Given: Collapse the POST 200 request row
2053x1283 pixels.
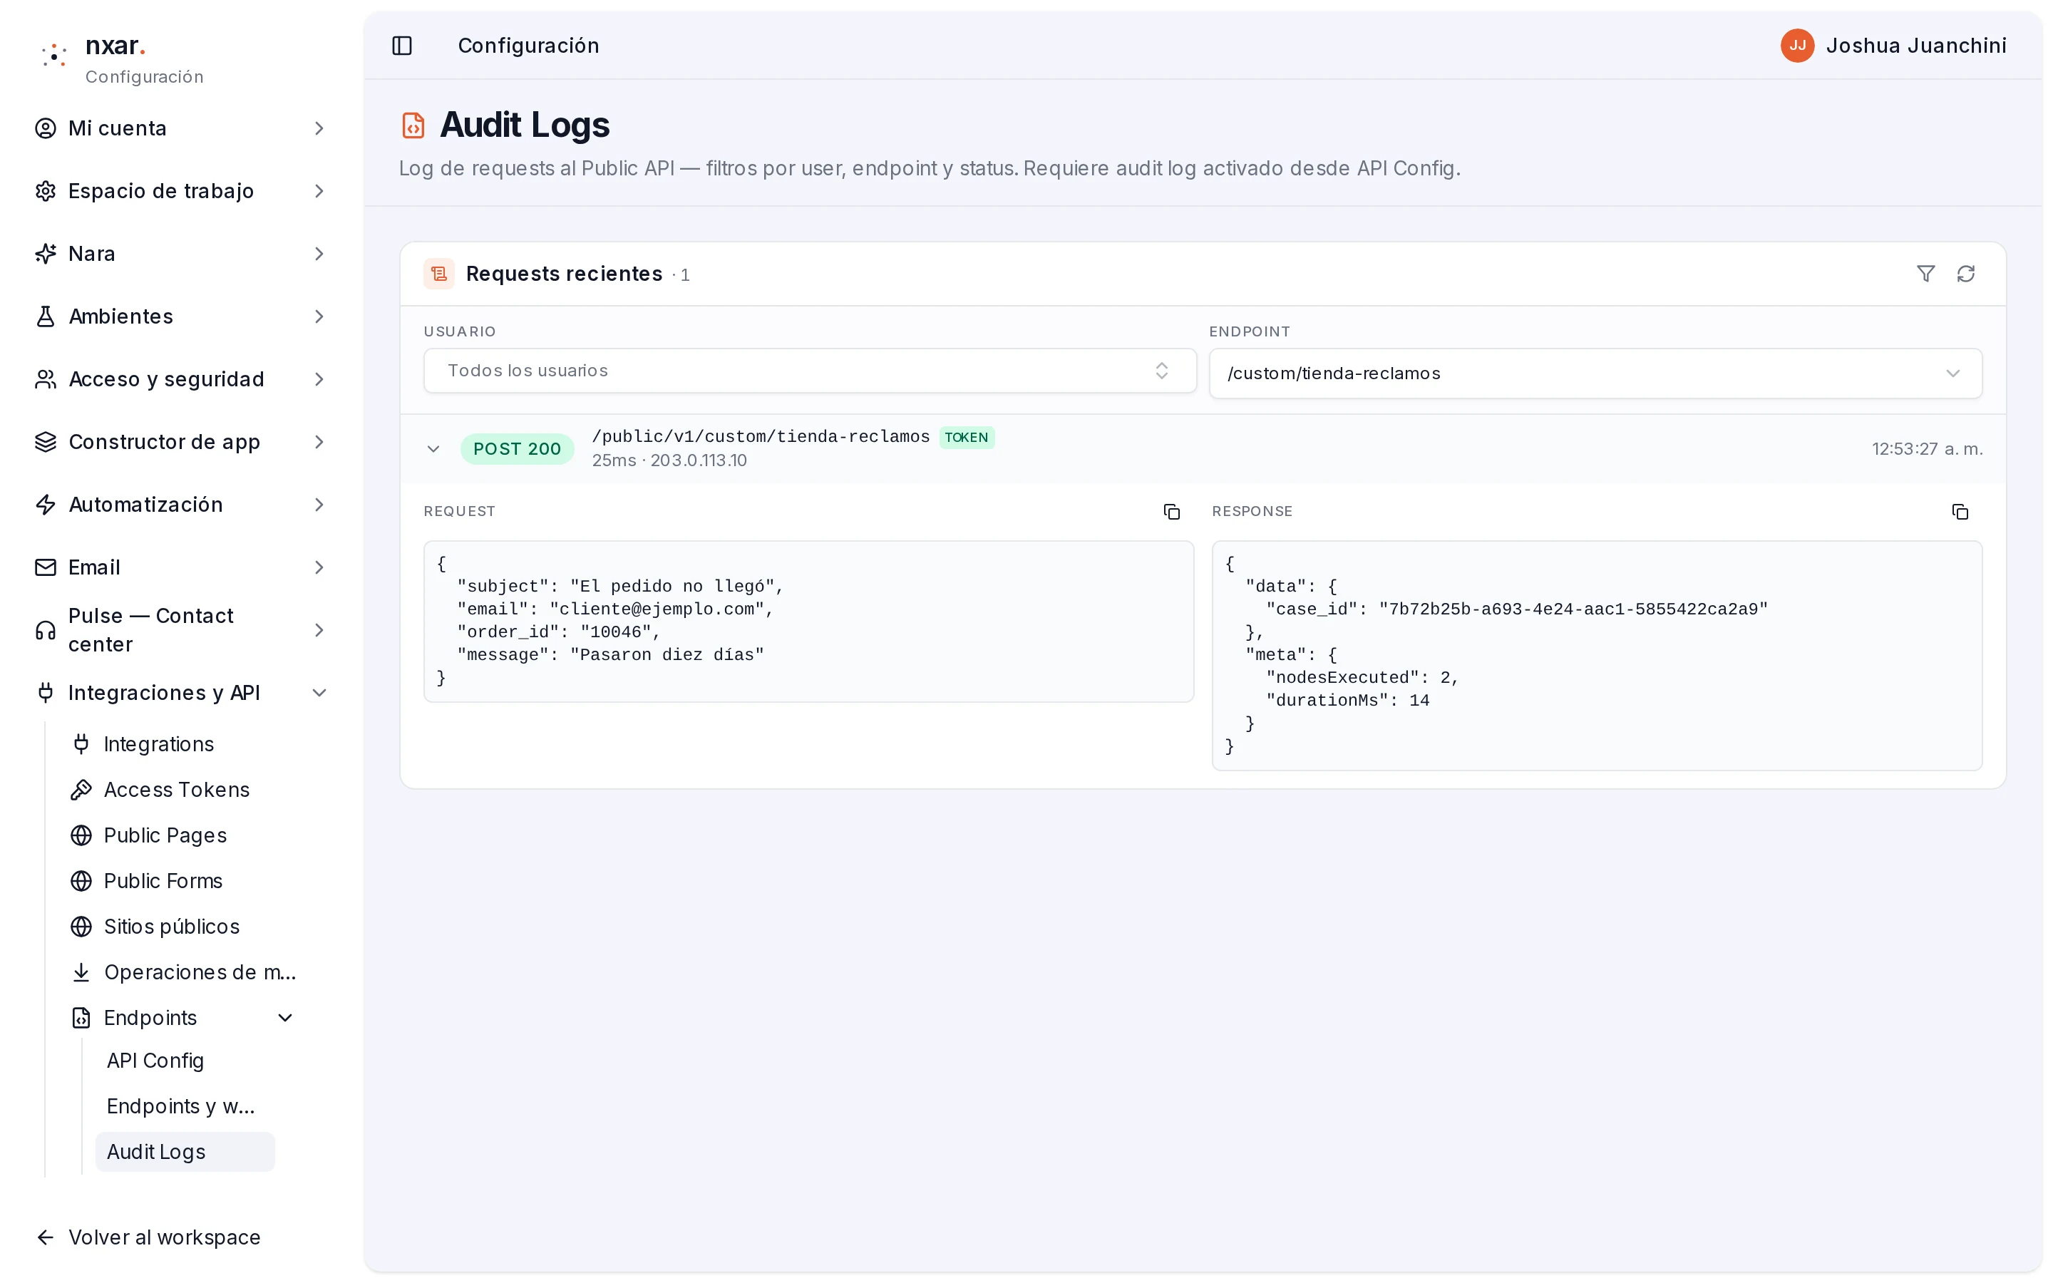Looking at the screenshot, I should pyautogui.click(x=433, y=449).
